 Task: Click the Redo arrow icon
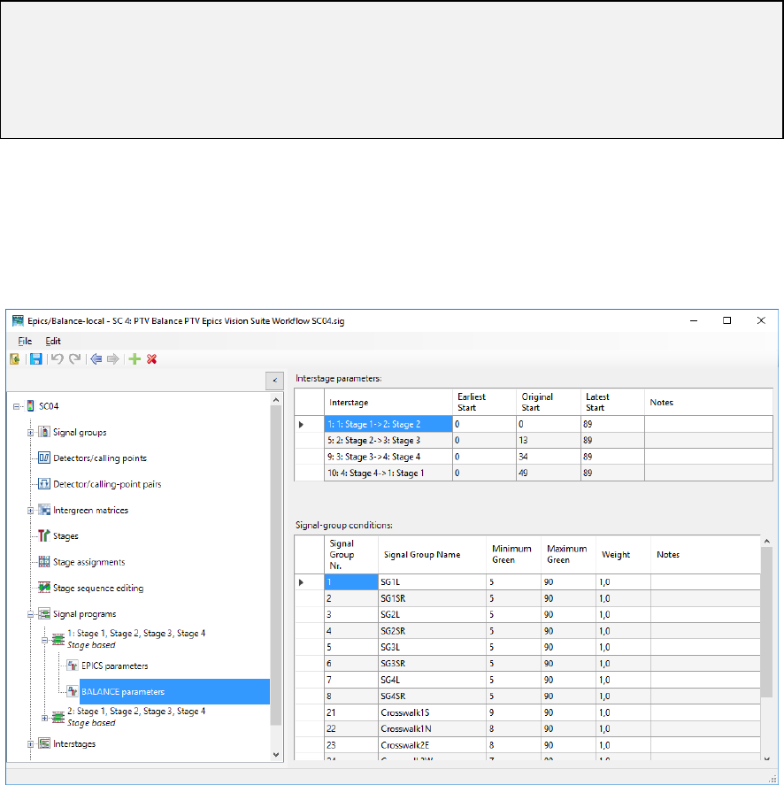point(74,359)
